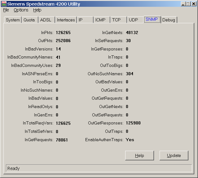
Task: Click the OutGetRequests label
Action: tap(108, 98)
